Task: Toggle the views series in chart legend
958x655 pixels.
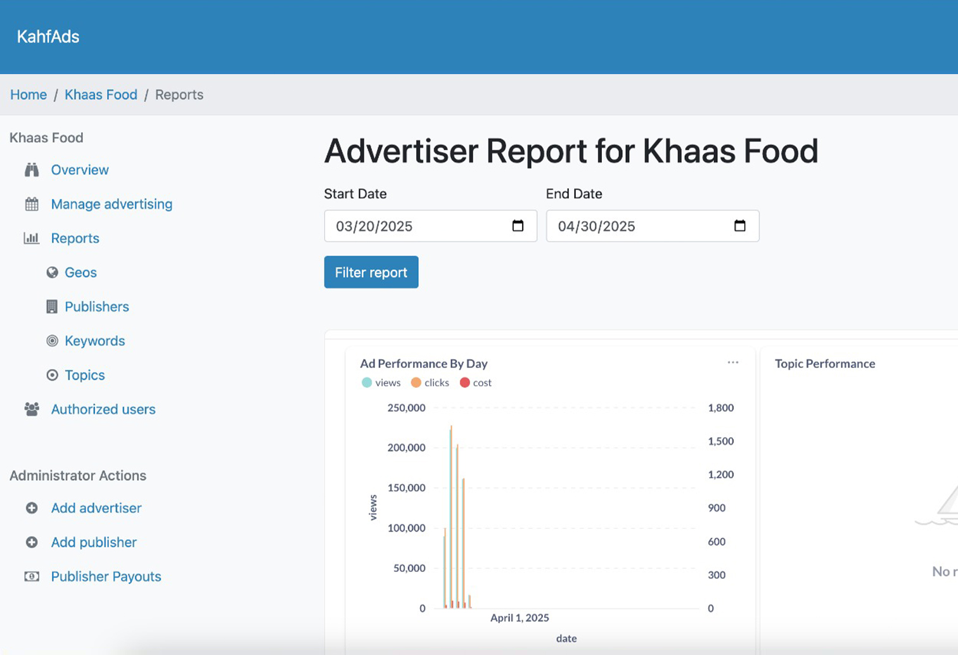Action: point(381,383)
